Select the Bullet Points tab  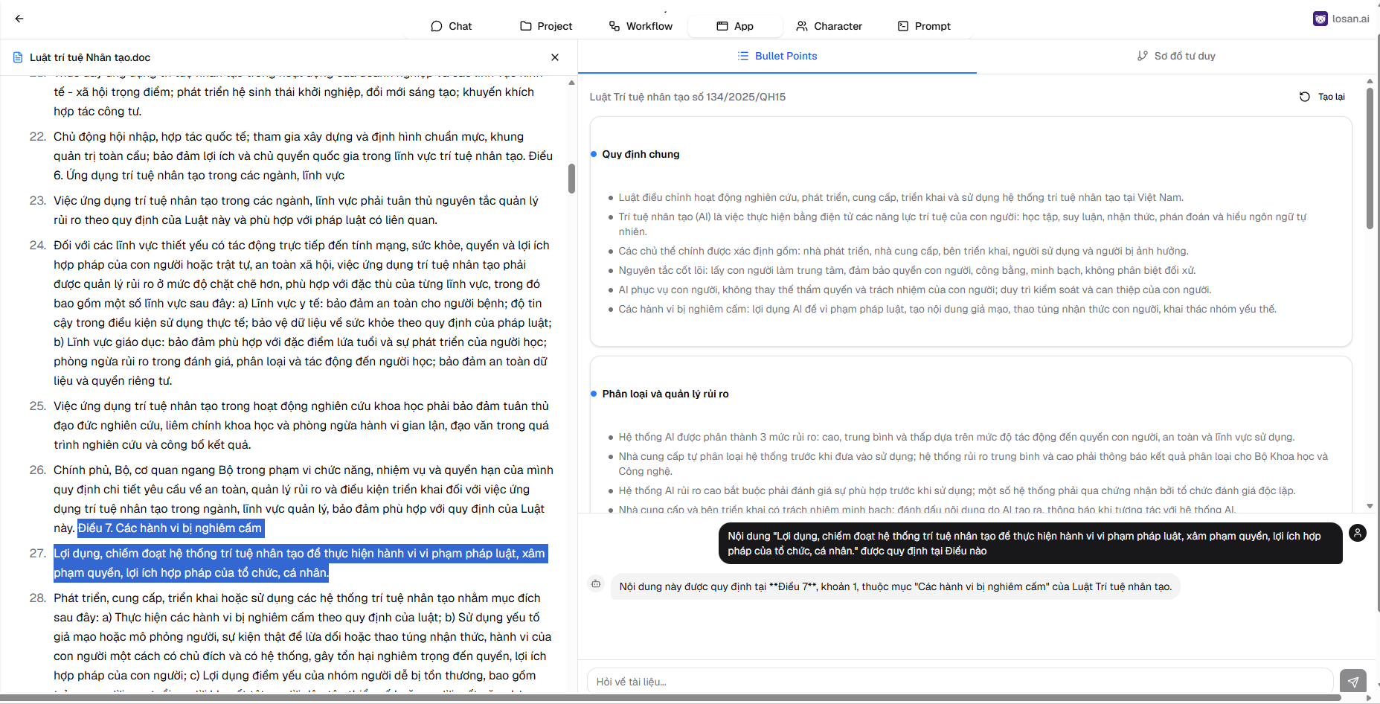point(777,56)
